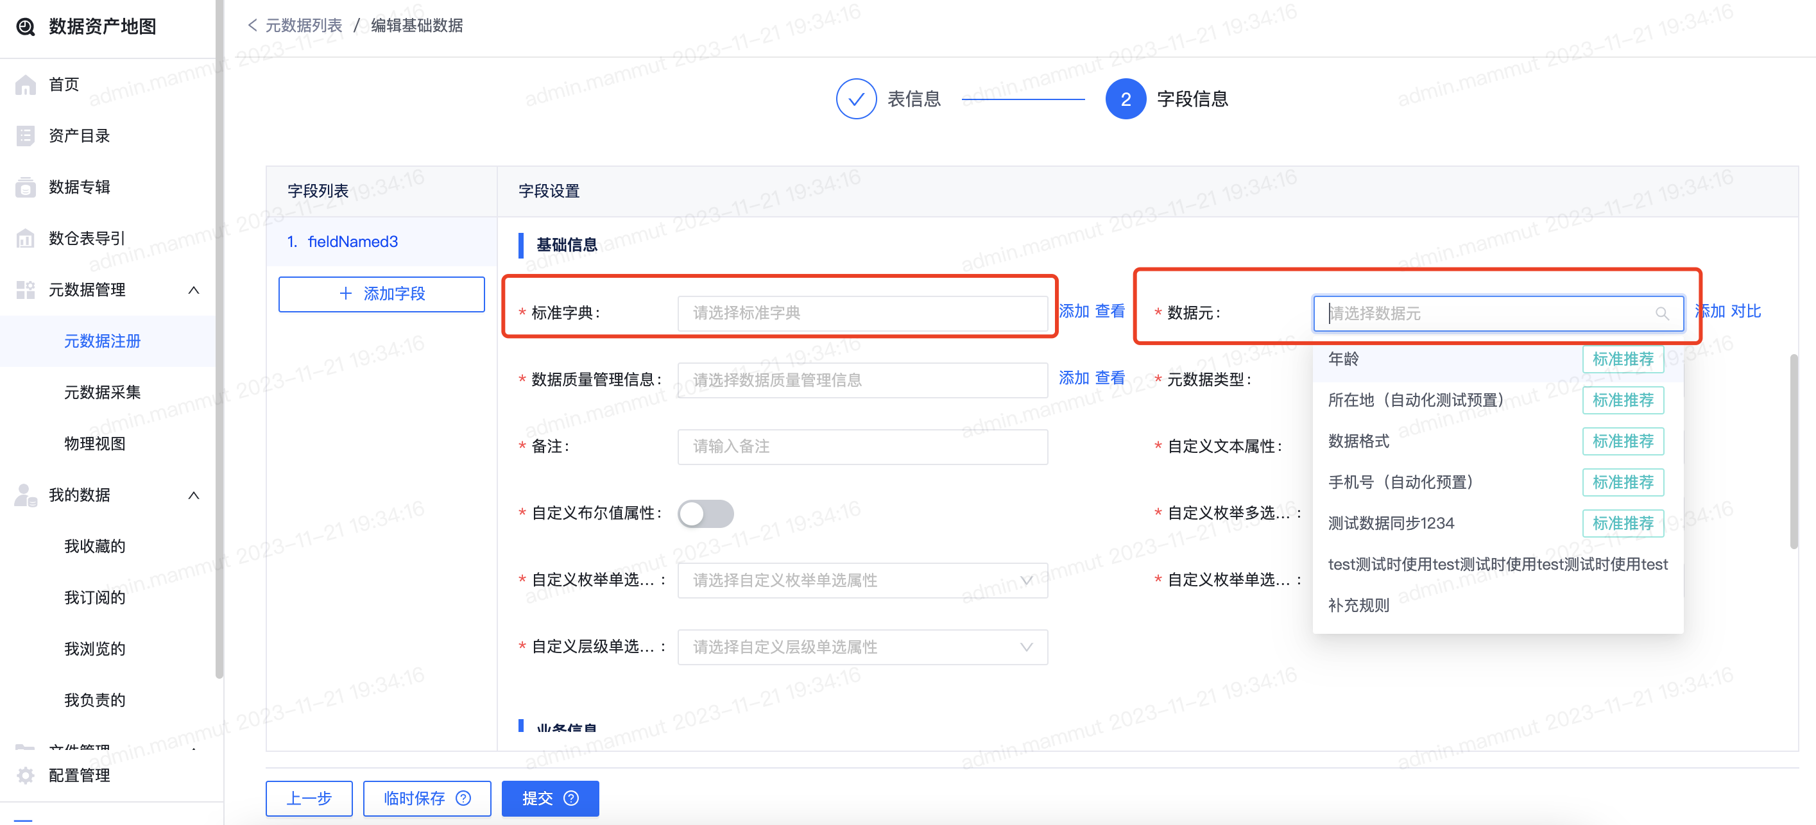Click the 临时保存 button

click(427, 798)
